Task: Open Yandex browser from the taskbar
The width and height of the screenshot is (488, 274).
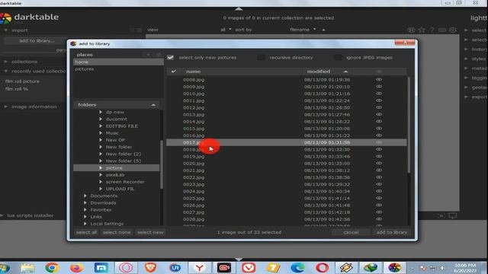Action: point(200,267)
